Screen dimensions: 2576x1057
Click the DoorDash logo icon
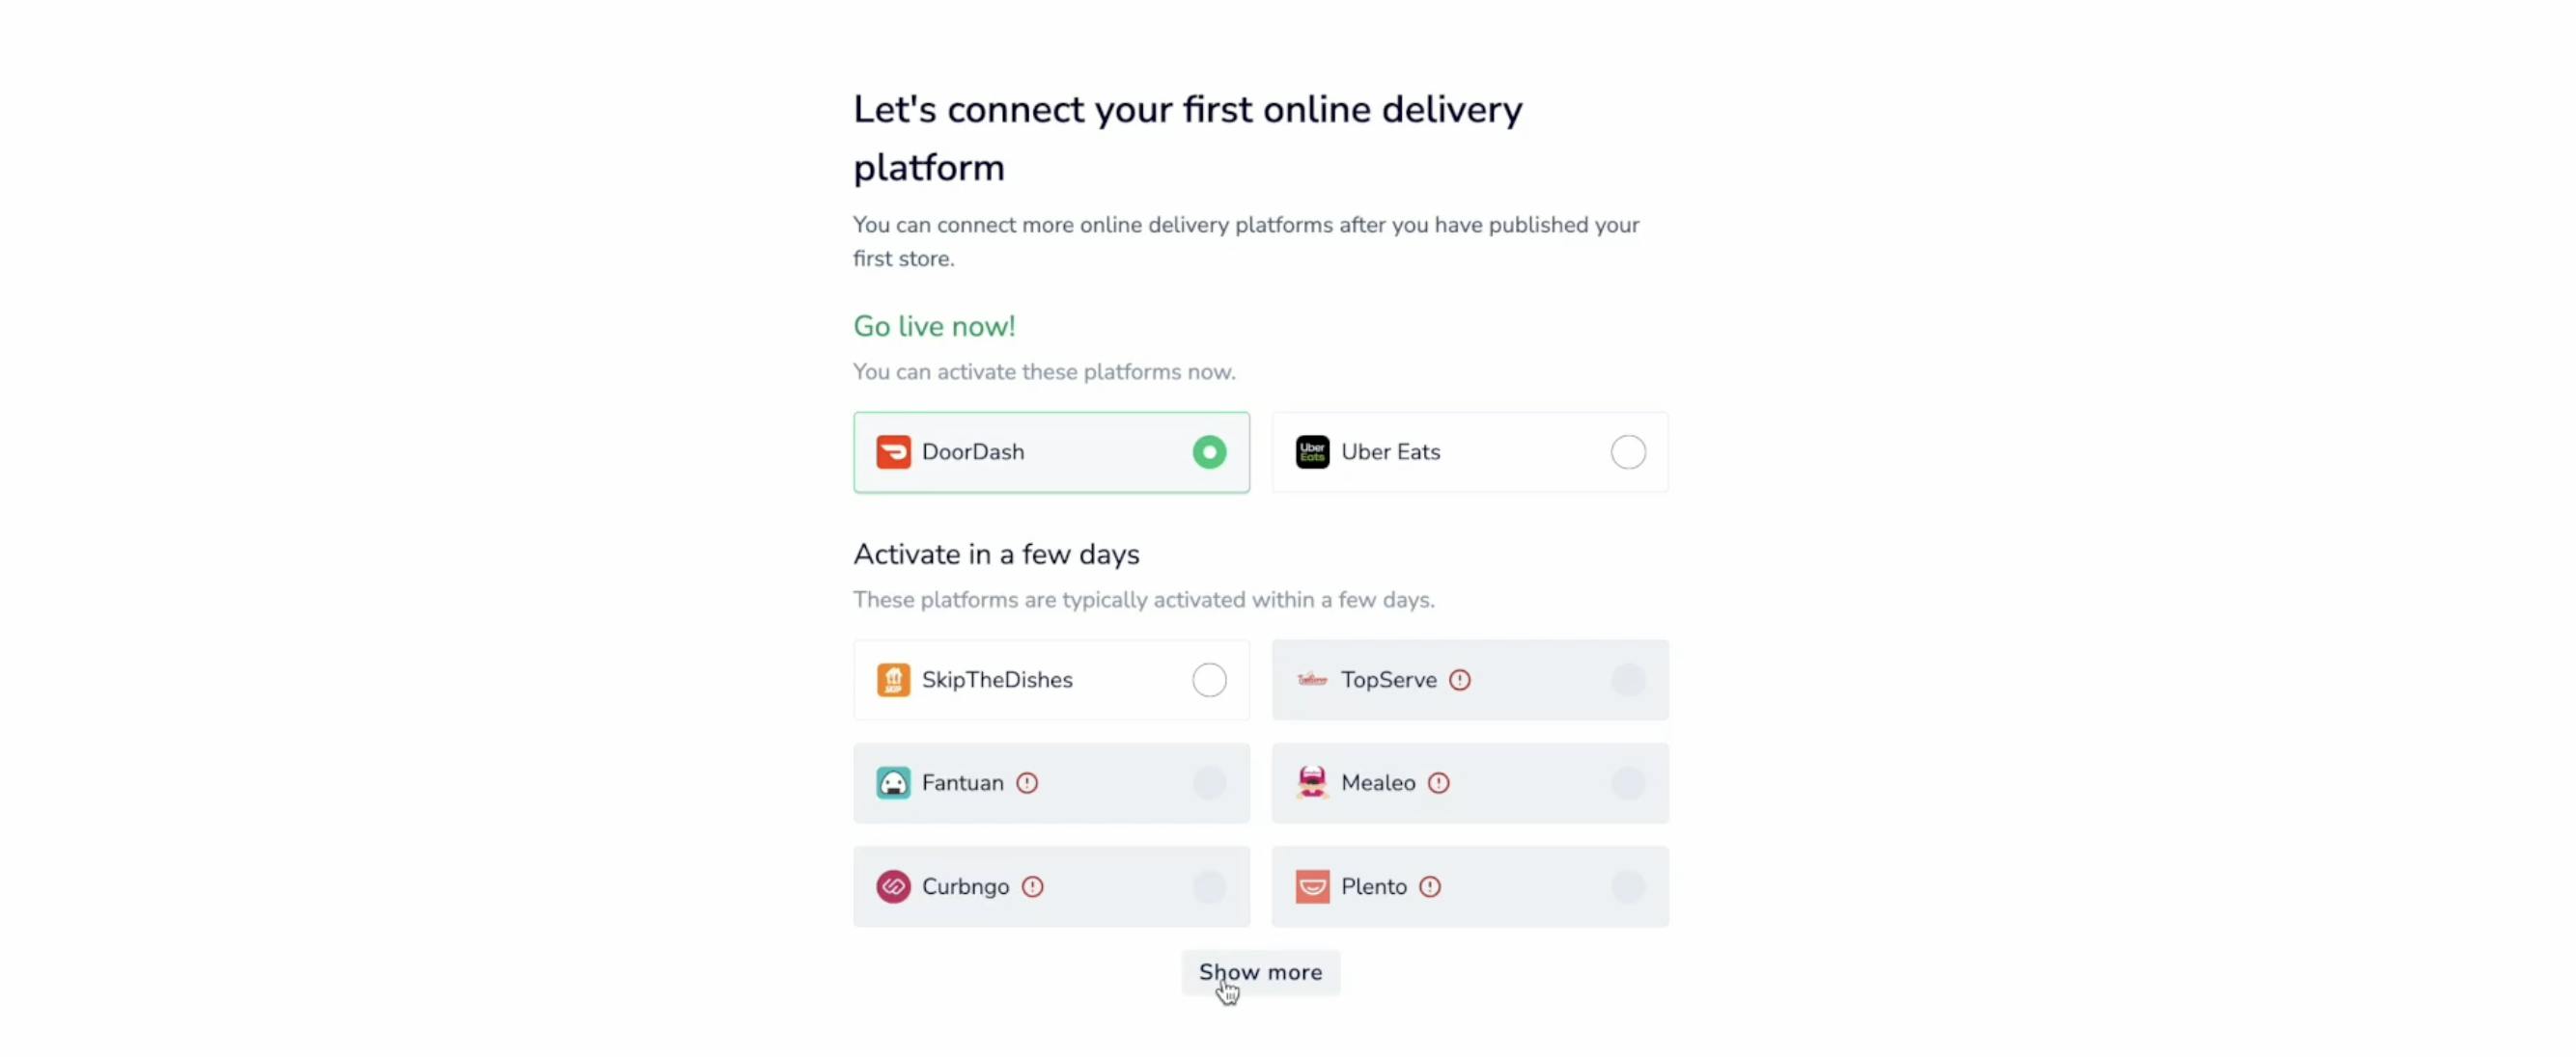pos(893,451)
